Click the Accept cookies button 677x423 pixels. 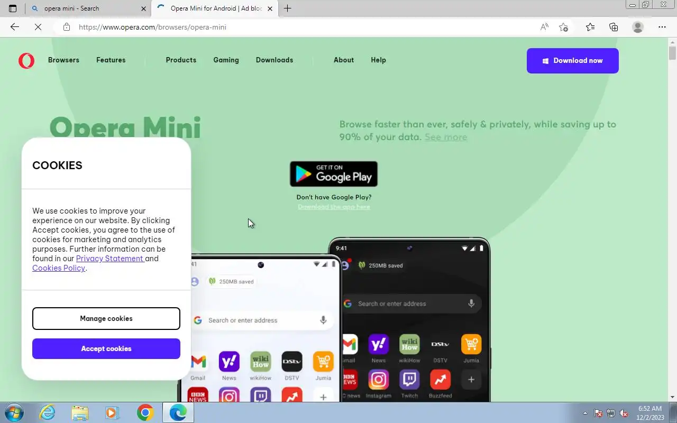106,348
